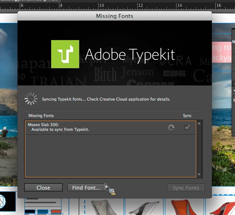Viewport: 235px width, 215px height.
Task: Click the Sync column header
Action: click(x=187, y=115)
